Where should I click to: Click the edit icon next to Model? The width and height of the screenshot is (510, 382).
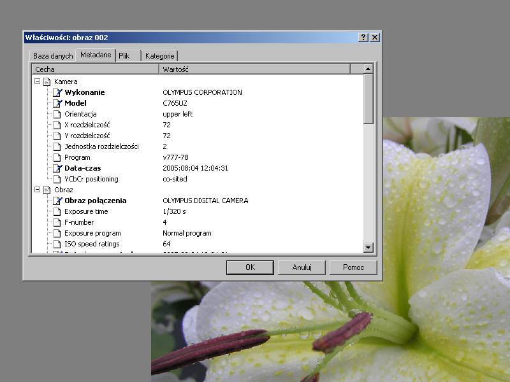point(58,103)
